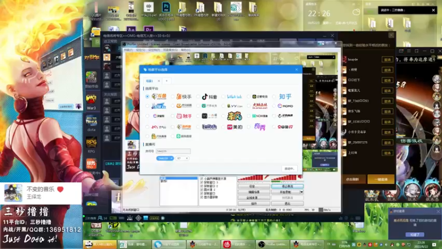Click the start button in platform dialog
Image resolution: width=442 pixels, height=249 pixels.
[x=289, y=169]
